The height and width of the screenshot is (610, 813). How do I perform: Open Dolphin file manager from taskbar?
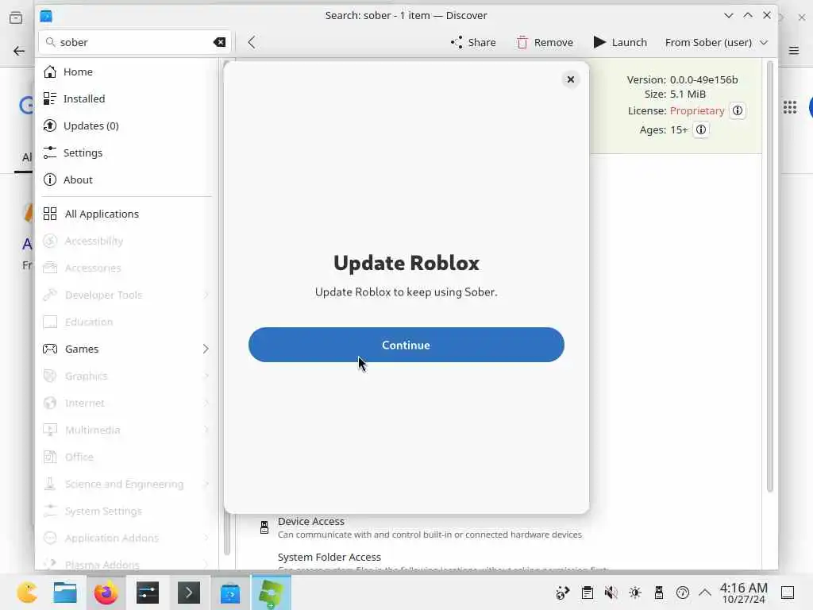[x=65, y=593]
